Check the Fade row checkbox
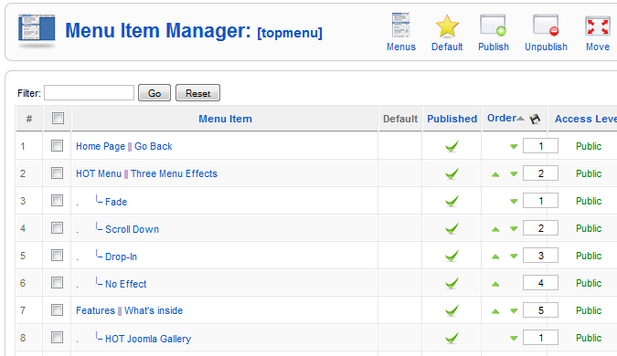This screenshot has height=356, width=617. click(x=57, y=201)
